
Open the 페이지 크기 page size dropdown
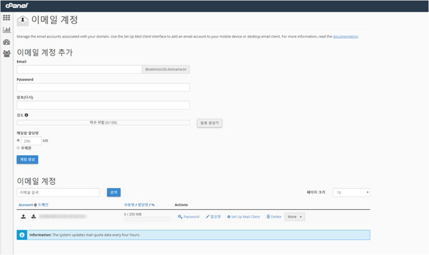click(351, 192)
